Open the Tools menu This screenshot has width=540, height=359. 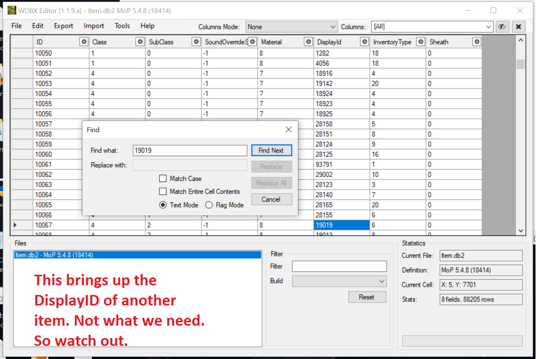pyautogui.click(x=122, y=26)
